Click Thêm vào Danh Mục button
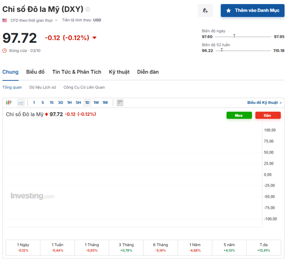Viewport: 293px width, 259px height. pos(252,11)
